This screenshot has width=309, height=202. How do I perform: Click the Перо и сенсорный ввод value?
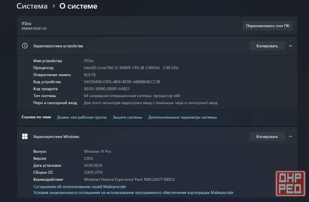click(150, 103)
